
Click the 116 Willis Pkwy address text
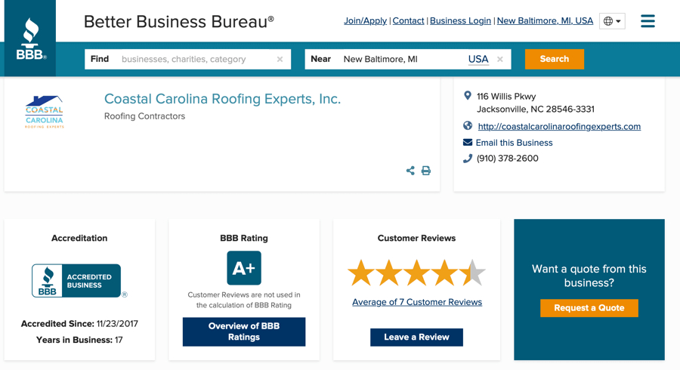[506, 96]
